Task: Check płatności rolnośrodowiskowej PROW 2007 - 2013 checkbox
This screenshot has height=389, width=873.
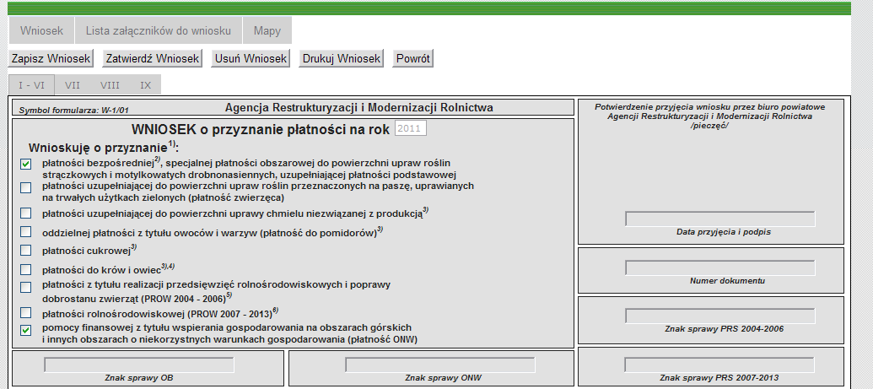Action: [25, 312]
